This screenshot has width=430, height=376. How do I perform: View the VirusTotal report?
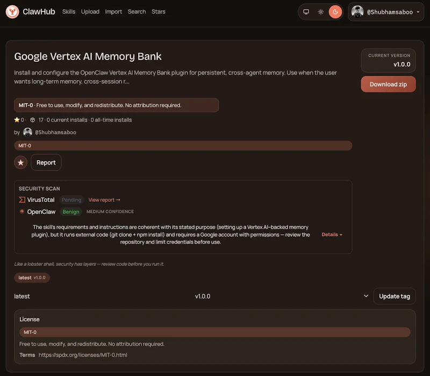(x=104, y=200)
